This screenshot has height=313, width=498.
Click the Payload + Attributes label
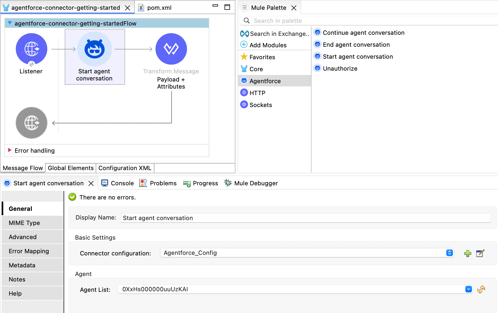point(171,83)
